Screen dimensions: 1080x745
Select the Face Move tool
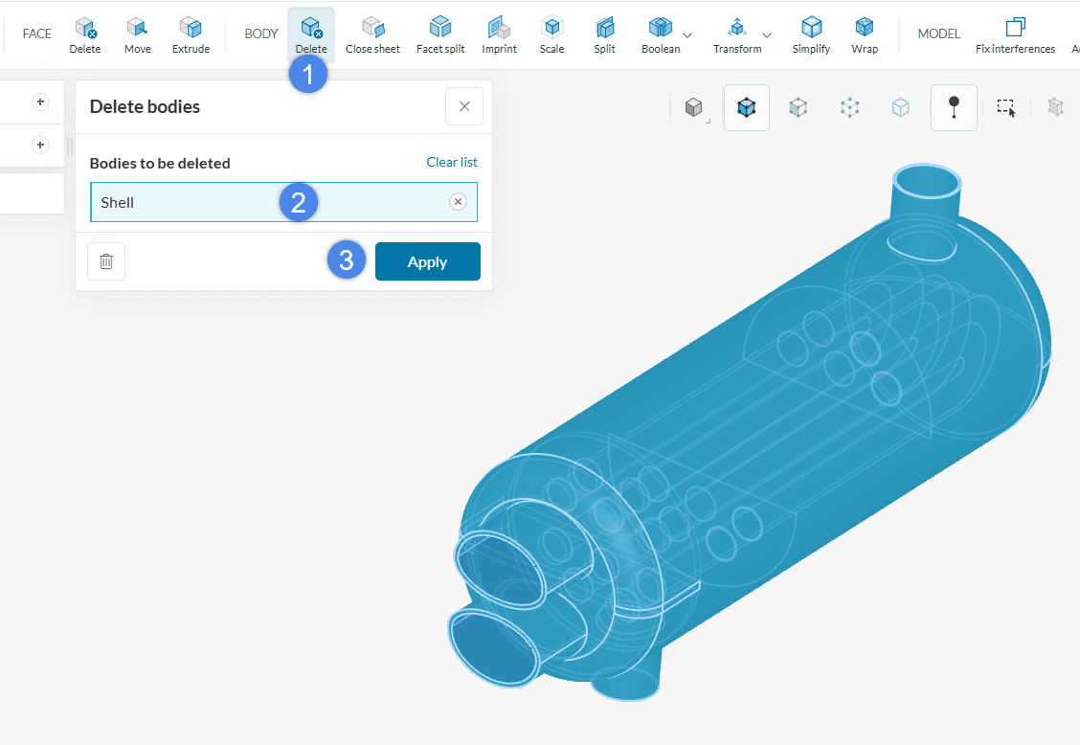[x=137, y=34]
